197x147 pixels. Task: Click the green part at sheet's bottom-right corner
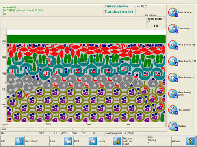(162, 117)
